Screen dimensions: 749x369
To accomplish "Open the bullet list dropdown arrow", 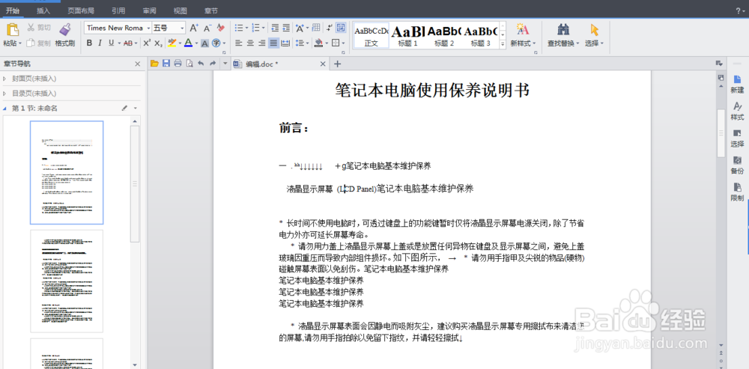I will tap(246, 28).
